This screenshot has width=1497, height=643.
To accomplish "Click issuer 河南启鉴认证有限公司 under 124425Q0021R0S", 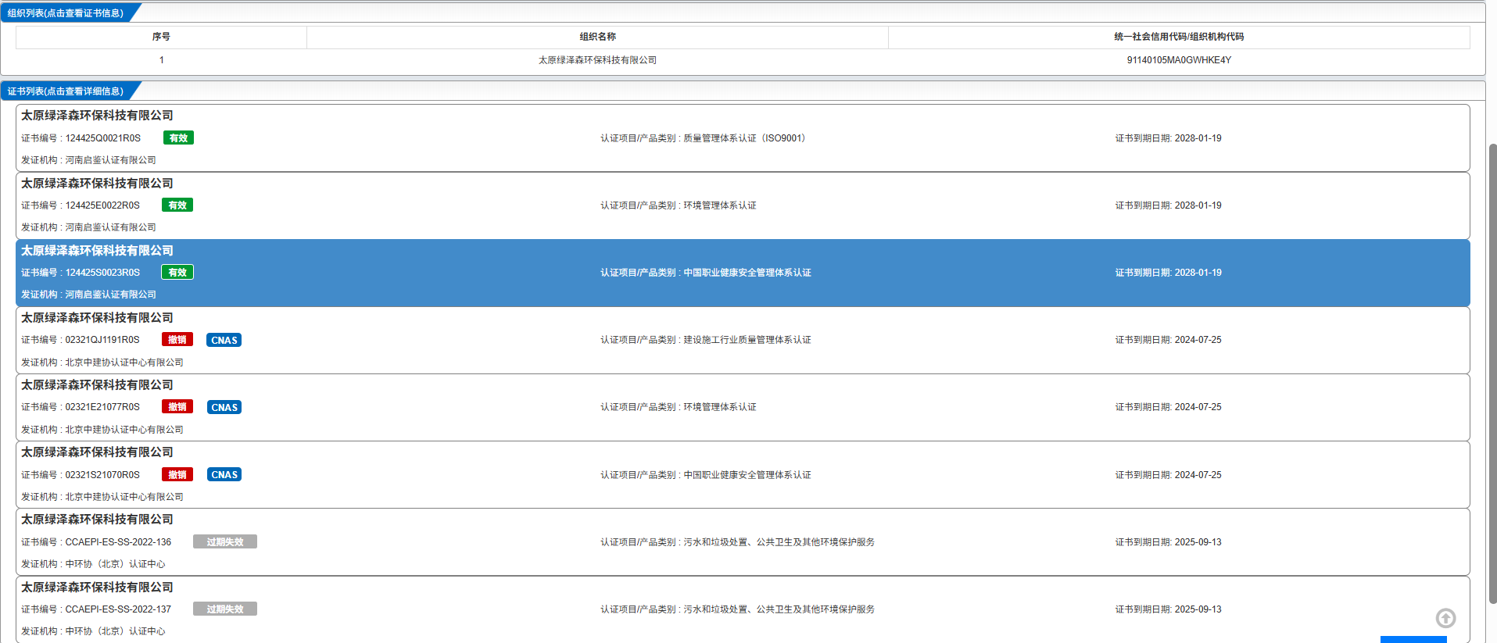I will click(x=110, y=160).
